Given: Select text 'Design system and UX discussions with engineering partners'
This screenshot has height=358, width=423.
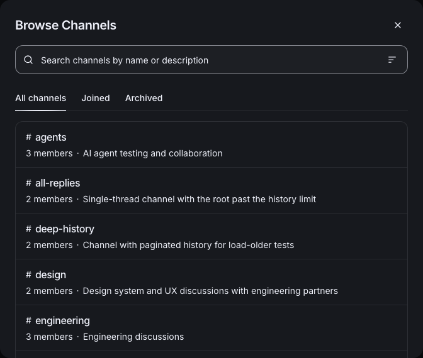Looking at the screenshot, I should pyautogui.click(x=210, y=291).
